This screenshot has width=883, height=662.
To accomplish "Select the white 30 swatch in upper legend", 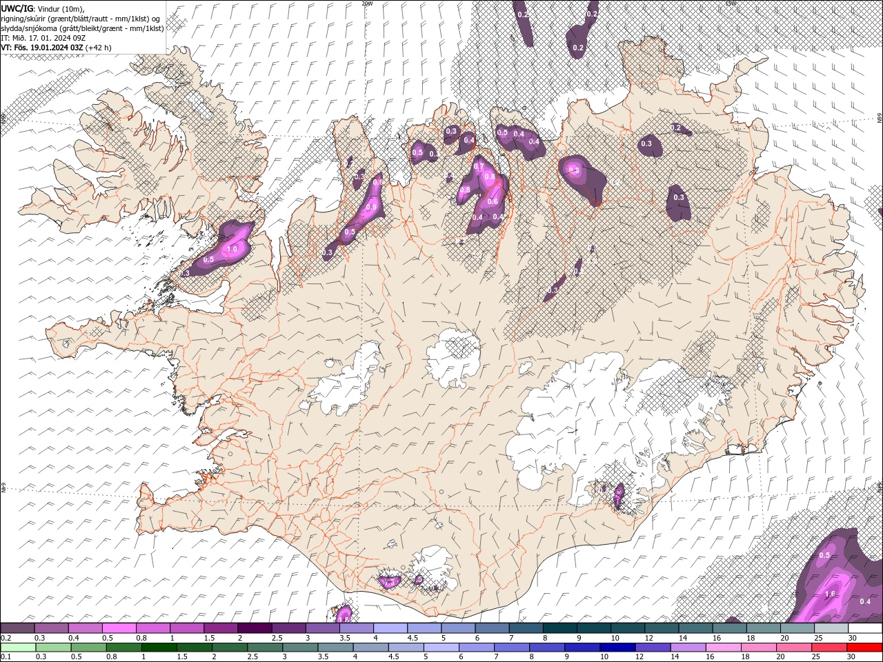I will 866,628.
